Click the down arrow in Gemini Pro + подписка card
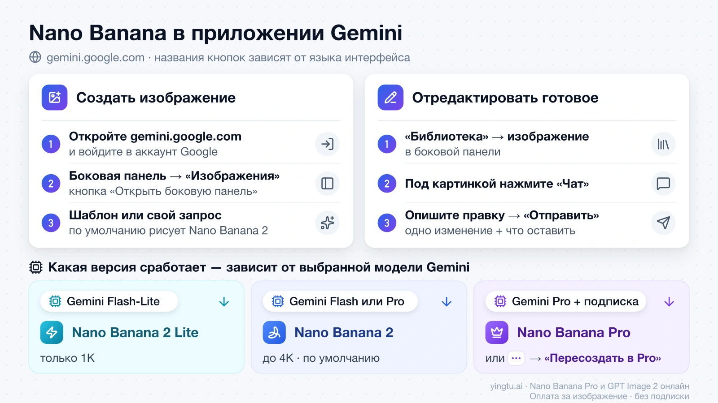Image resolution: width=718 pixels, height=403 pixels. pyautogui.click(x=669, y=302)
